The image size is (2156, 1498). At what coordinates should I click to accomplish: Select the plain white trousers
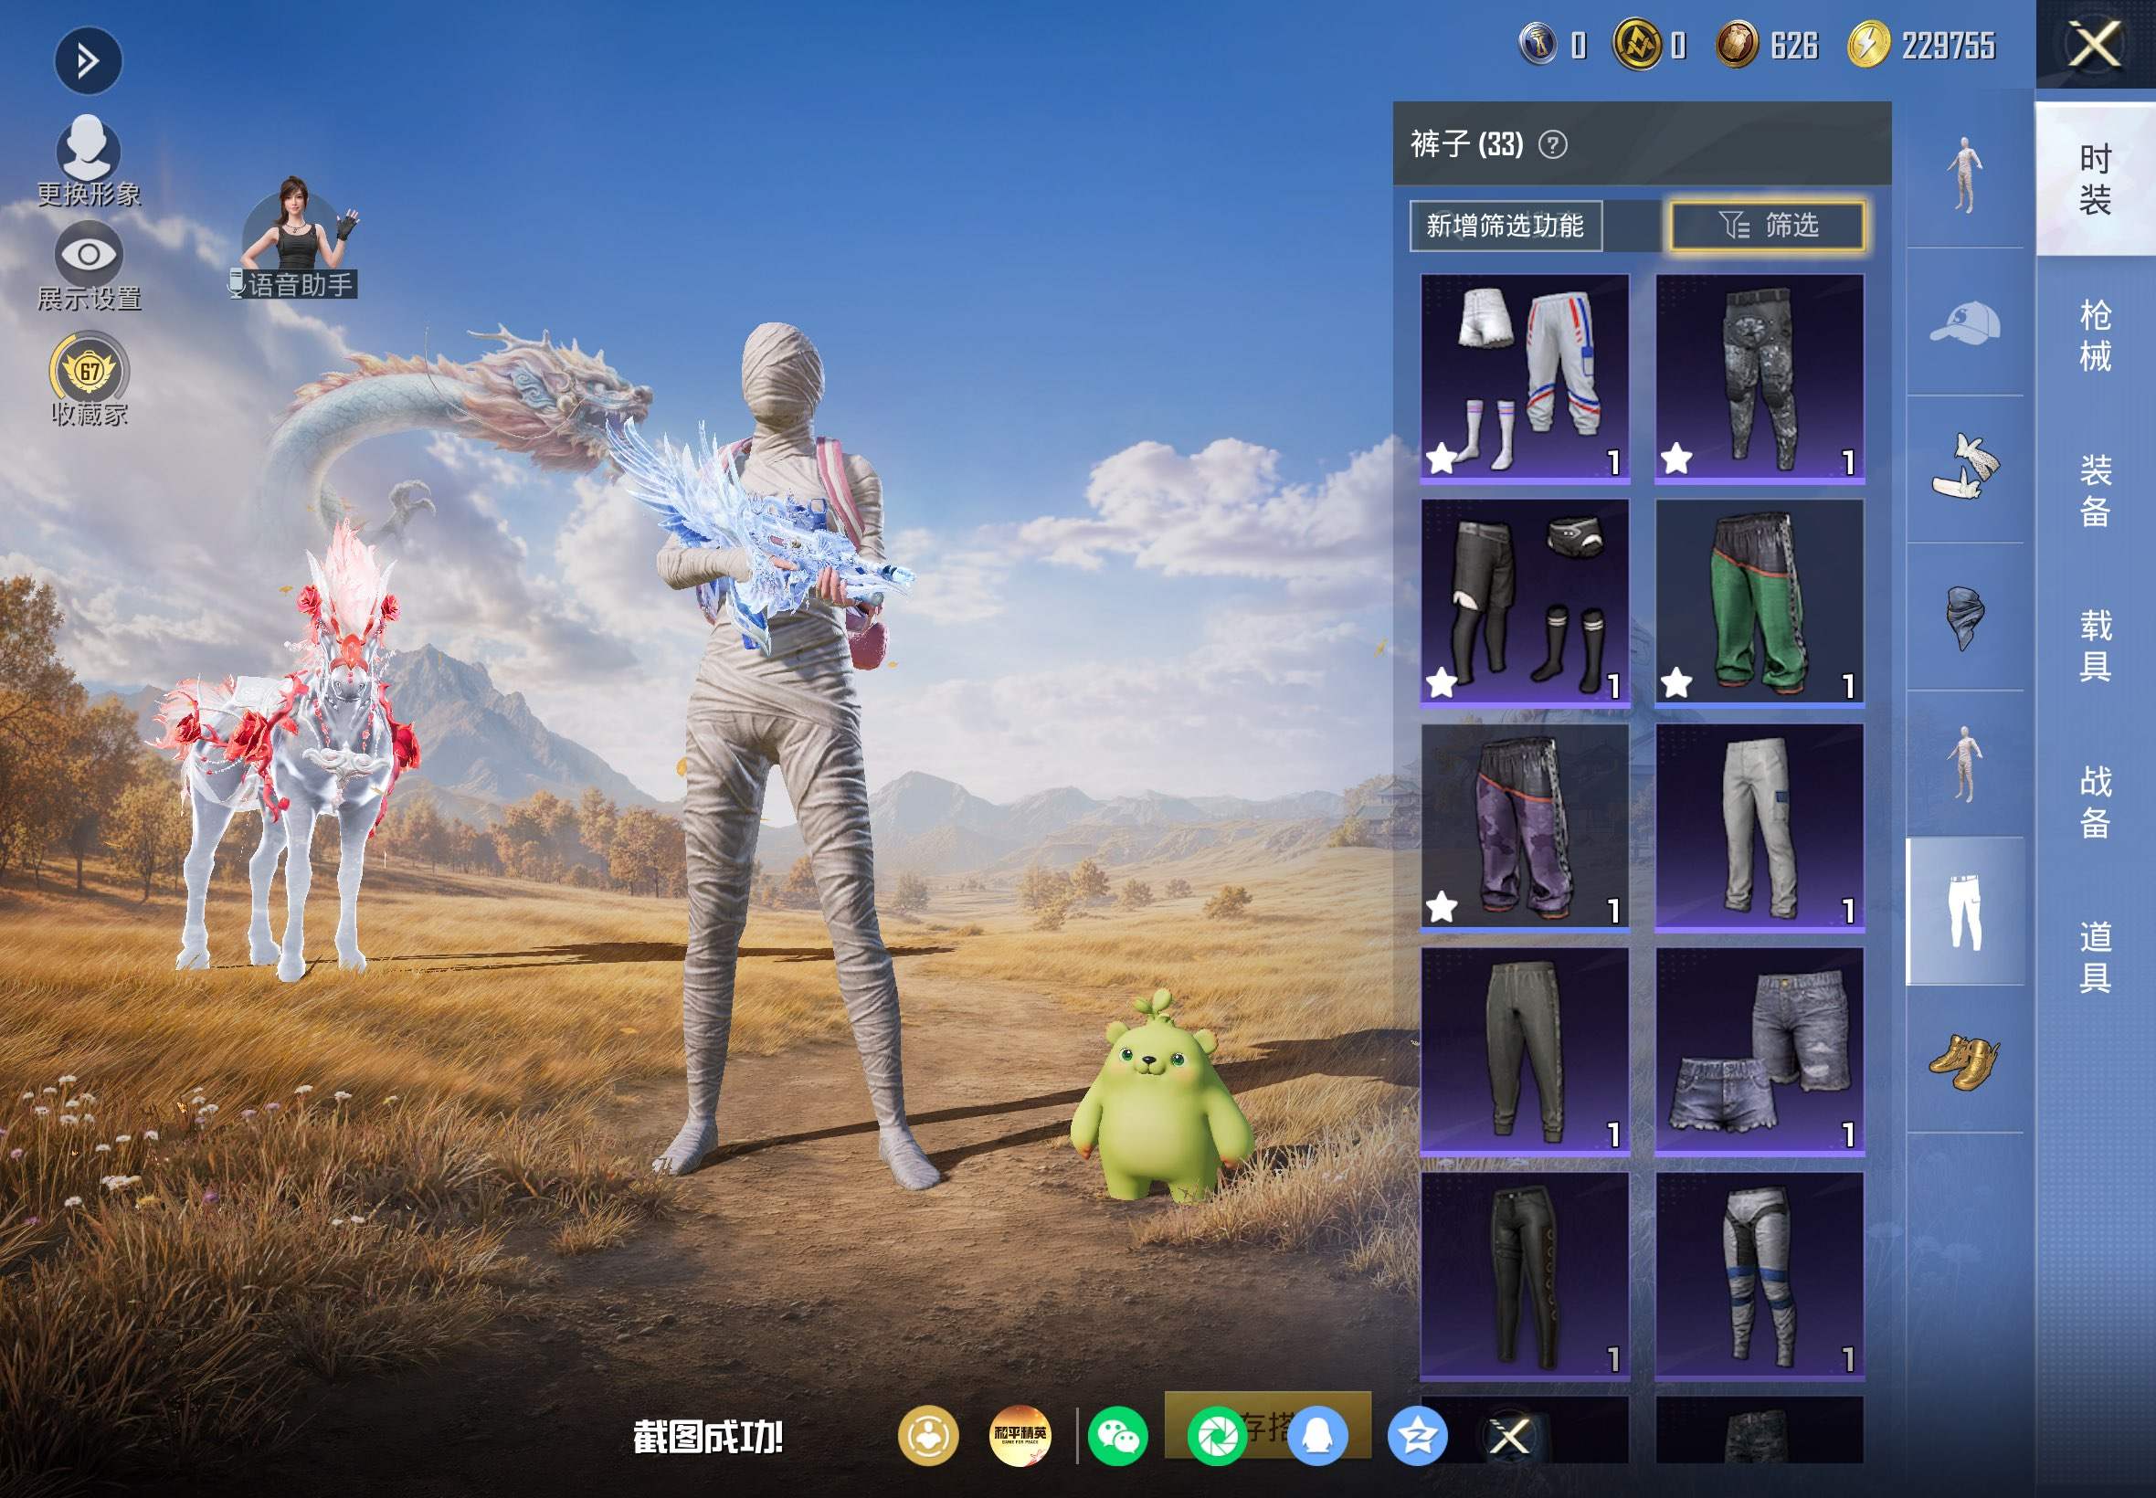pyautogui.click(x=1760, y=828)
